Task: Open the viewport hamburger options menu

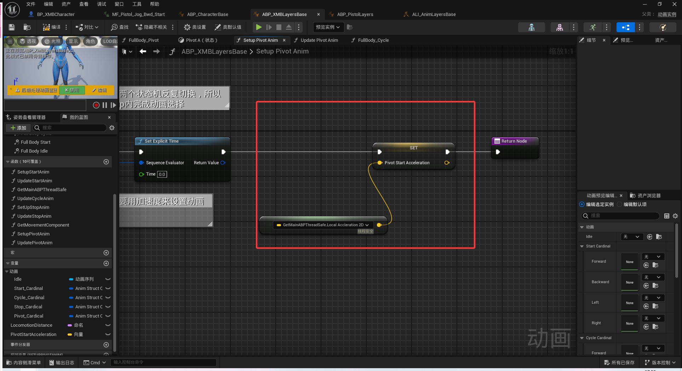Action: pos(10,41)
